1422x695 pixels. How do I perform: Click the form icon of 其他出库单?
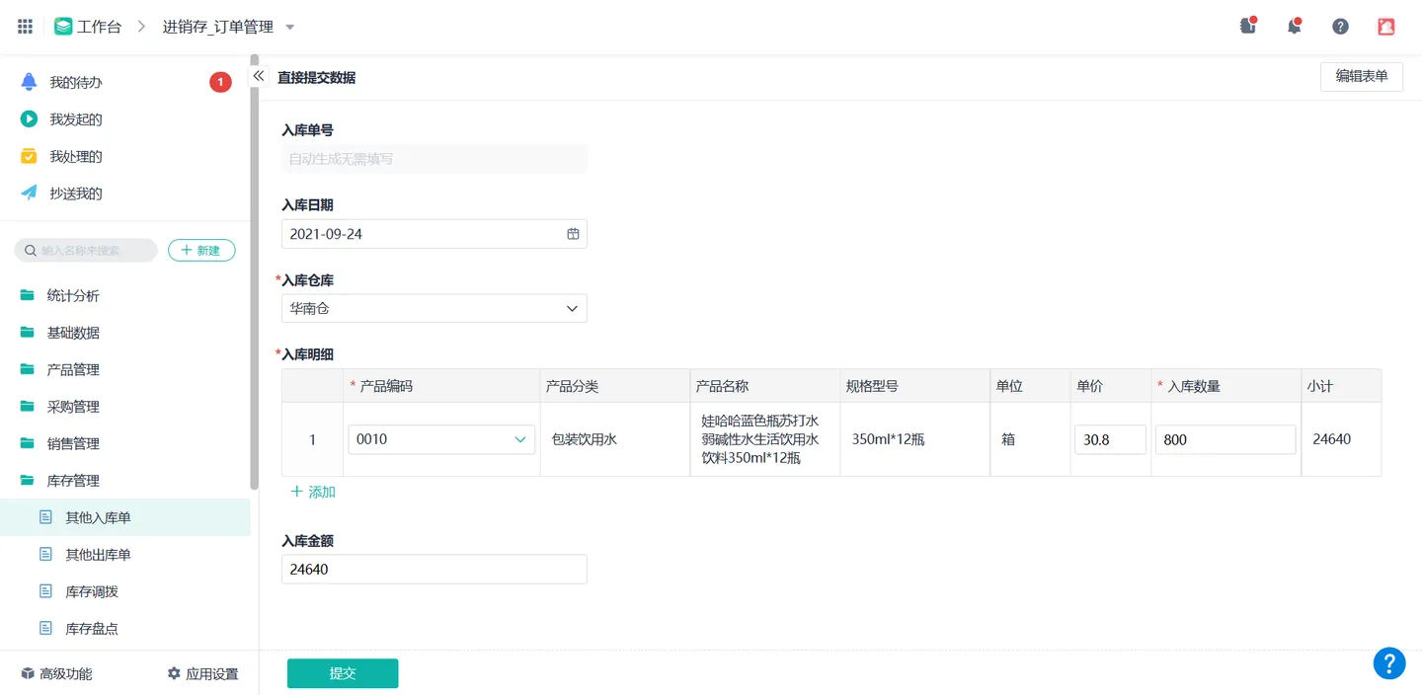pyautogui.click(x=45, y=555)
